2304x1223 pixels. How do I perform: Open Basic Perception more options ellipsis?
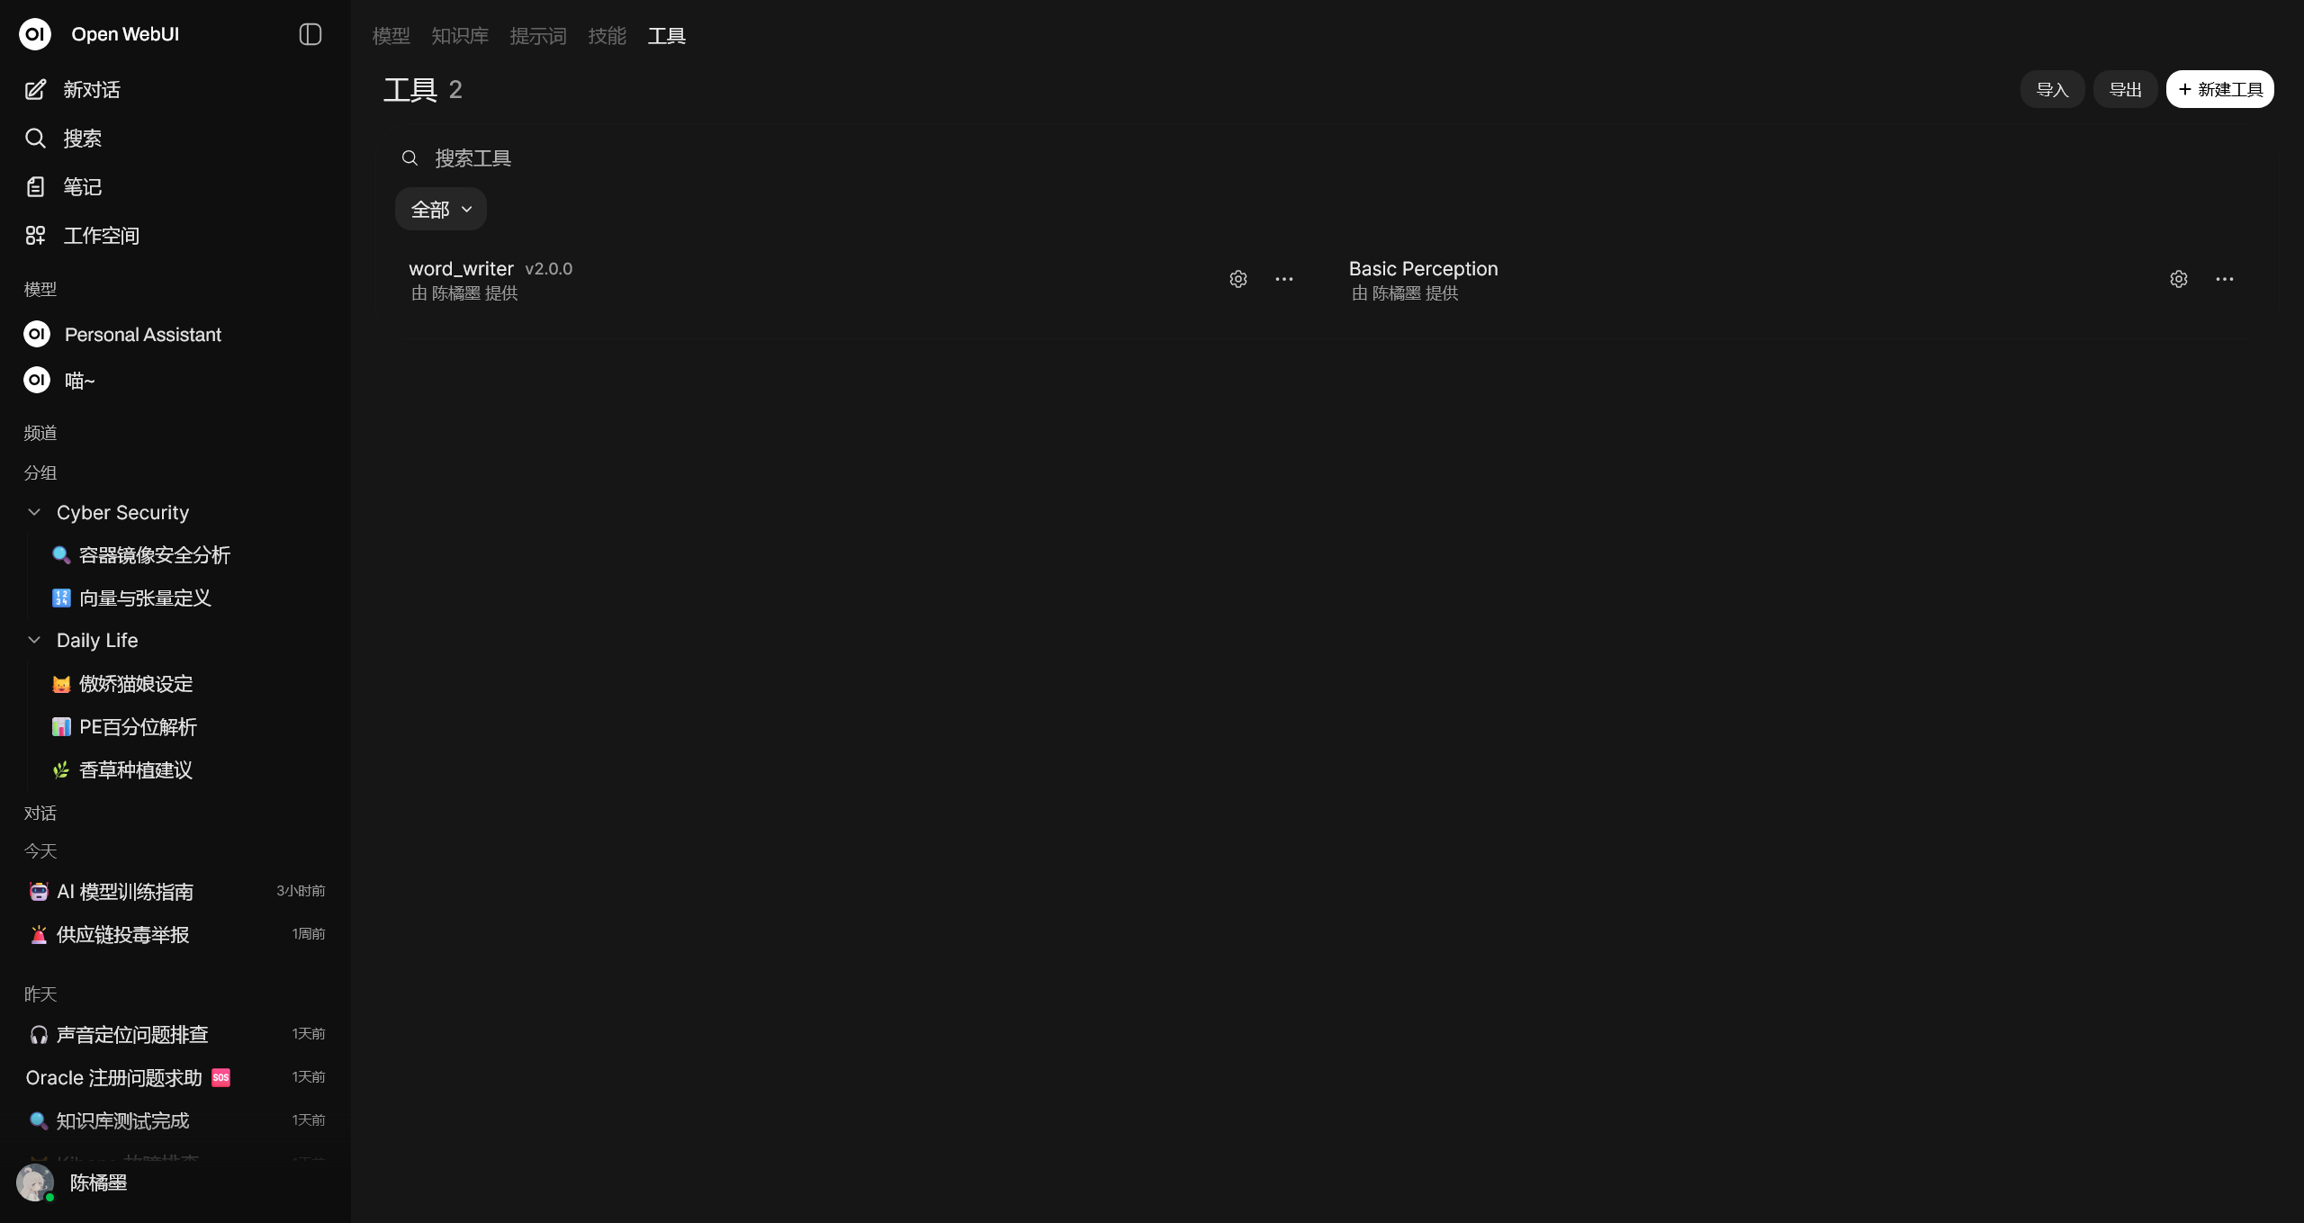coord(2224,279)
